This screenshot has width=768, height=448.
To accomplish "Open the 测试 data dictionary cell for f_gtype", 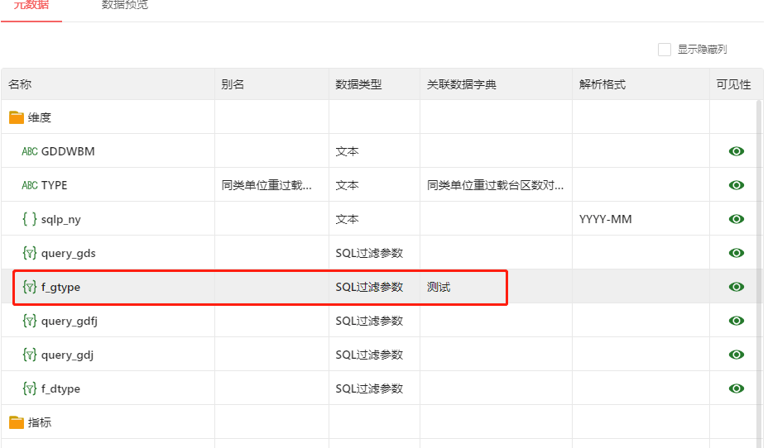I will click(x=439, y=287).
